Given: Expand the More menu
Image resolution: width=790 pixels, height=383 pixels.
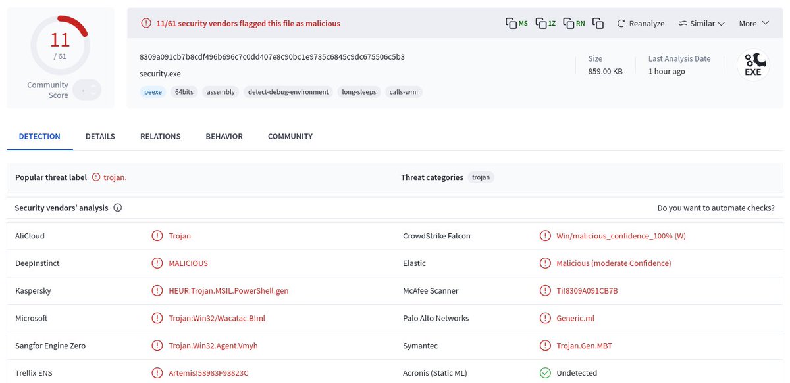Looking at the screenshot, I should (754, 23).
